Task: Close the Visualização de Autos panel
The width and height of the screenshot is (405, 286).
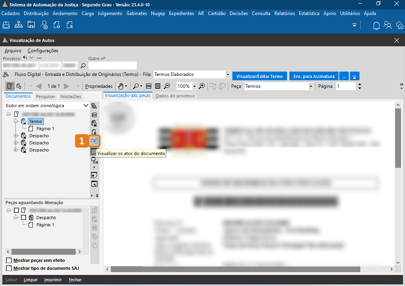Action: tap(397, 40)
